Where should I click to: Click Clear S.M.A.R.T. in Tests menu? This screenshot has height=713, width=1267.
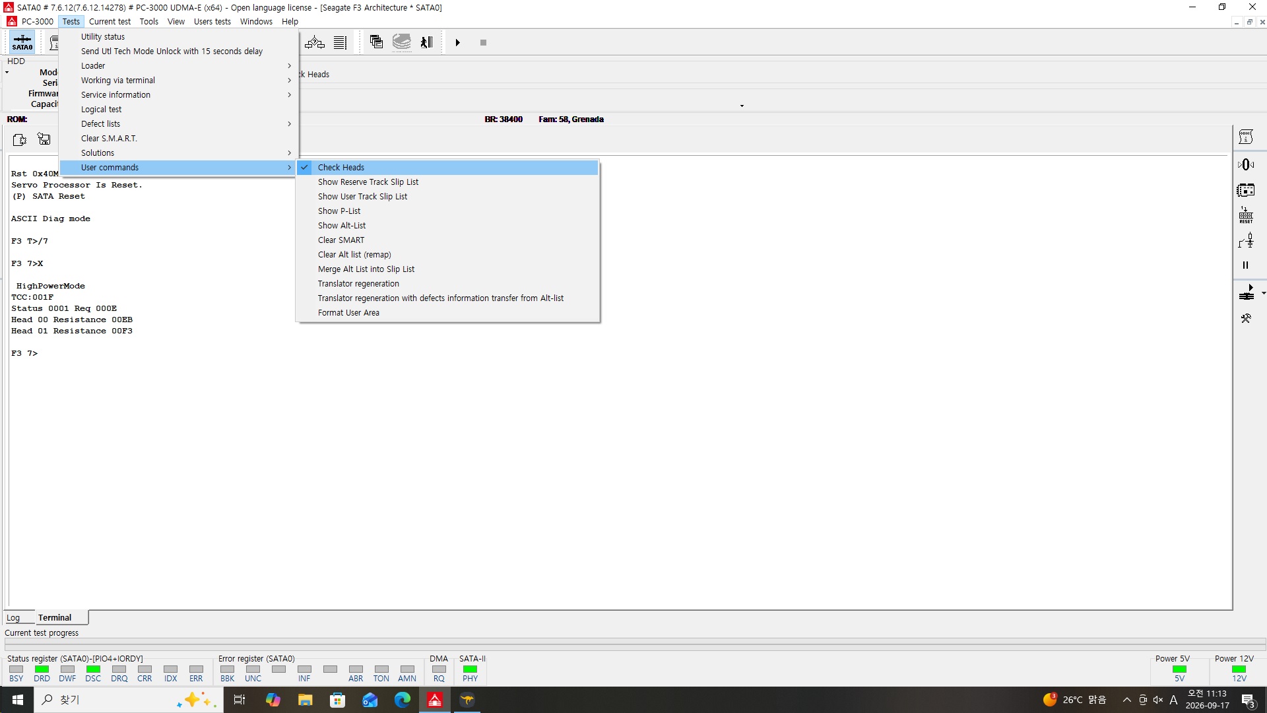[178, 139]
